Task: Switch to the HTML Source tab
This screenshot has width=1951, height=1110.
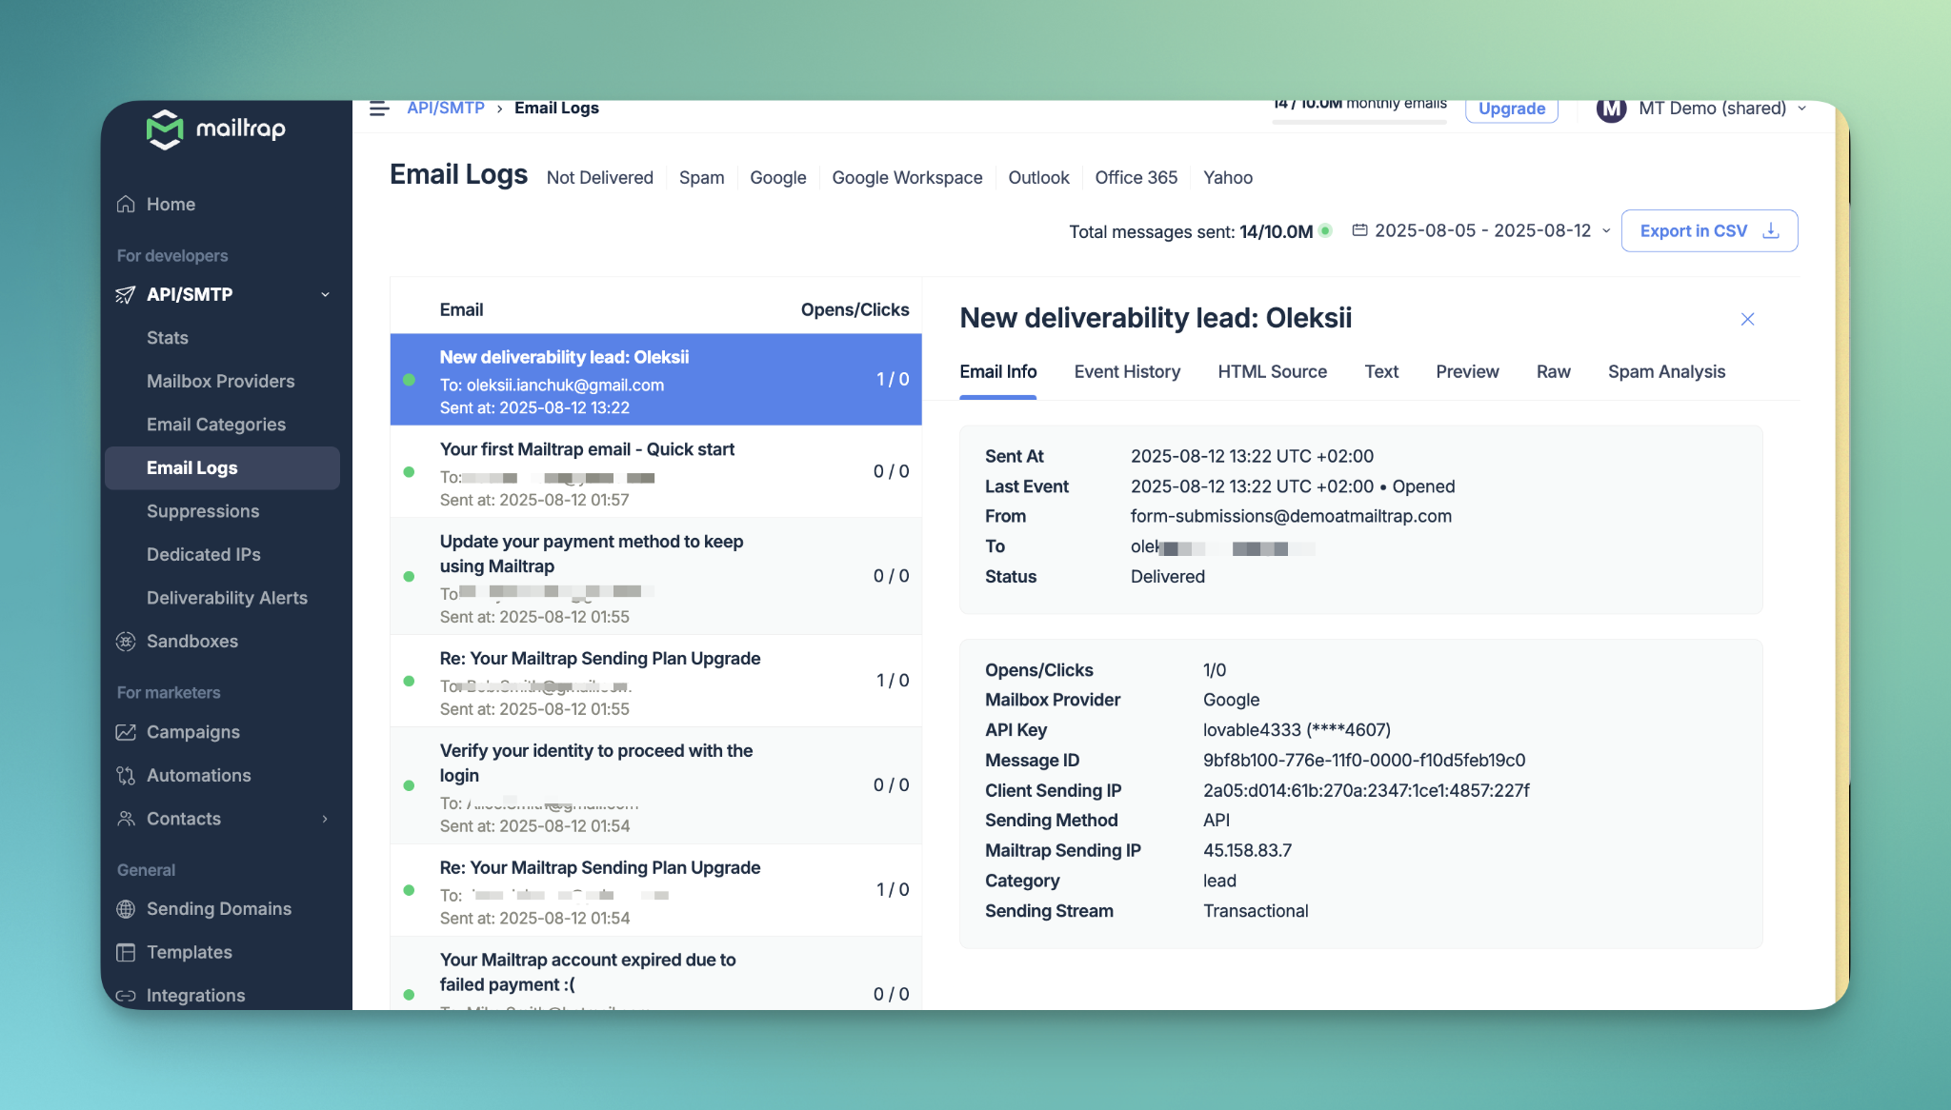Action: [x=1272, y=372]
